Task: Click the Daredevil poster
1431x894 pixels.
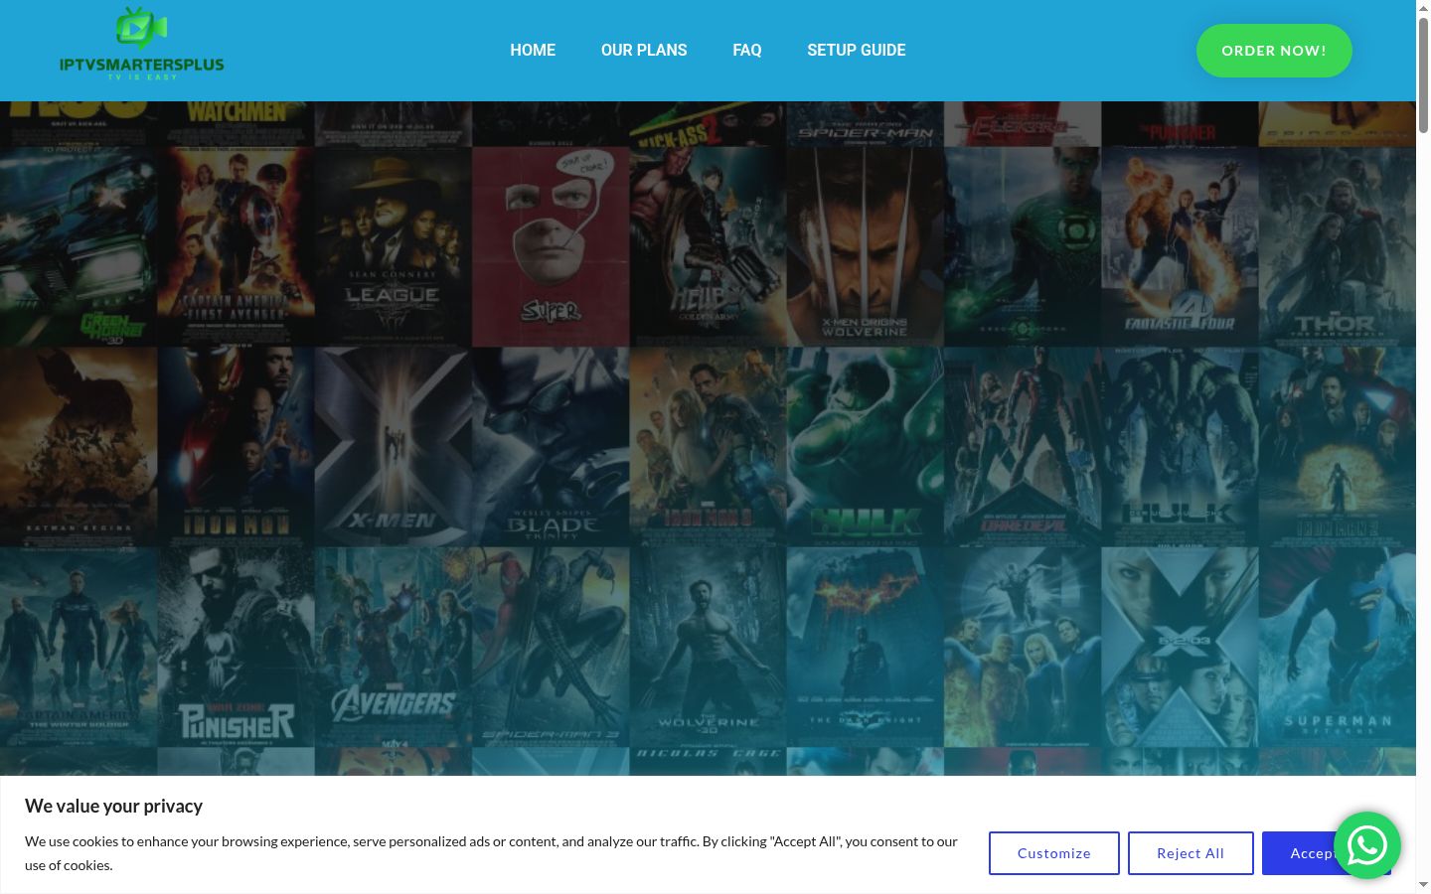Action: coord(1023,446)
